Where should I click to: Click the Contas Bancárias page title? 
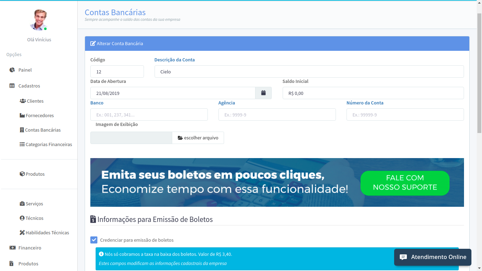[x=115, y=12]
